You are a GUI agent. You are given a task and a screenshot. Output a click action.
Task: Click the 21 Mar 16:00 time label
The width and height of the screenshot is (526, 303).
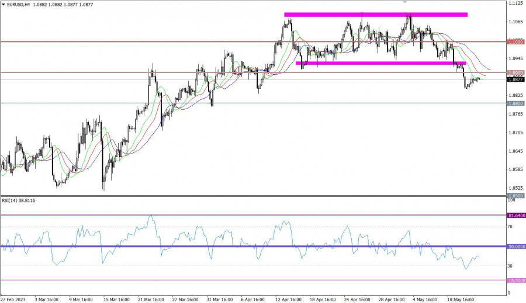pyautogui.click(x=151, y=299)
